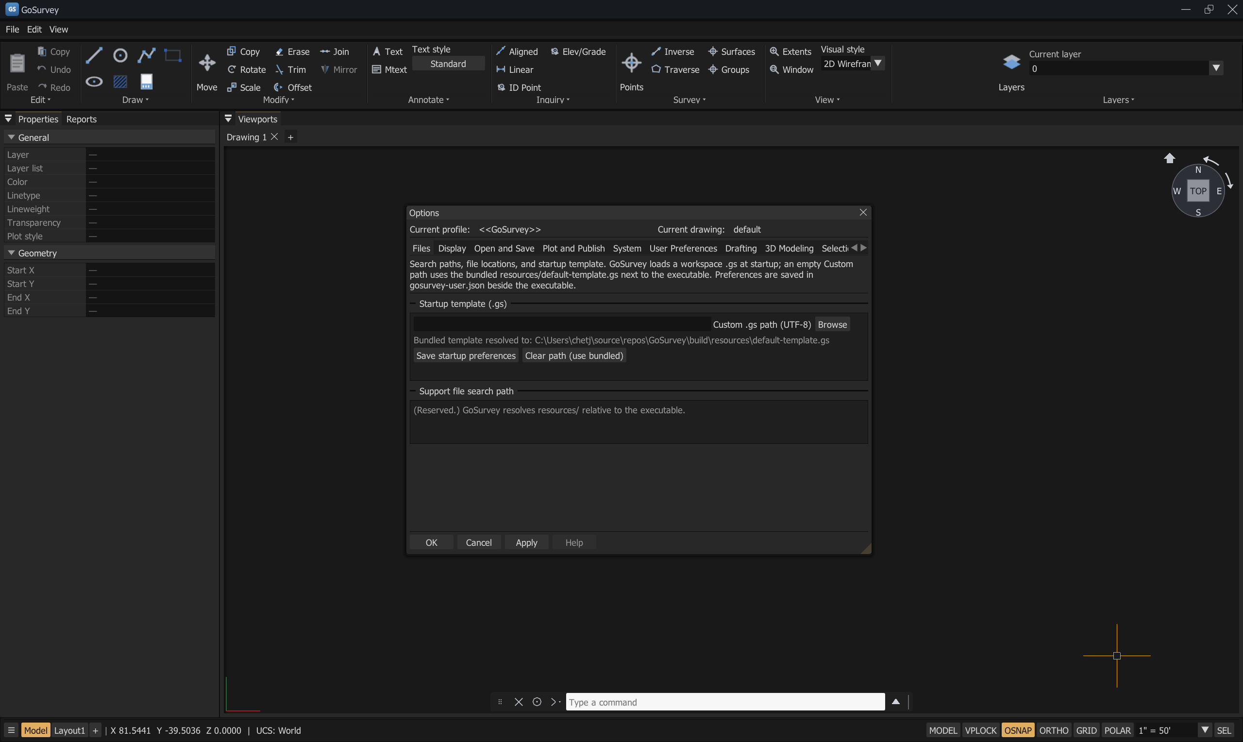Open the status bar hamburger menu
The width and height of the screenshot is (1243, 742).
click(x=11, y=730)
